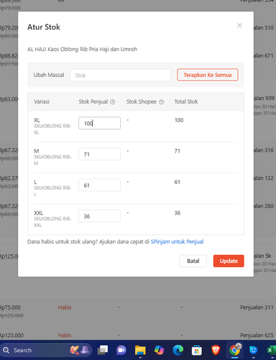276x360 pixels.
Task: Switch to Chrome in taskbar
Action: 235,350
